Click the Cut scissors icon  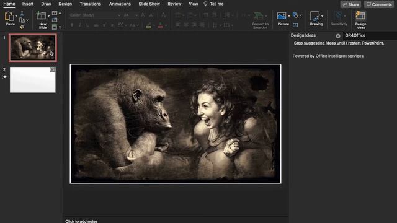[22, 14]
